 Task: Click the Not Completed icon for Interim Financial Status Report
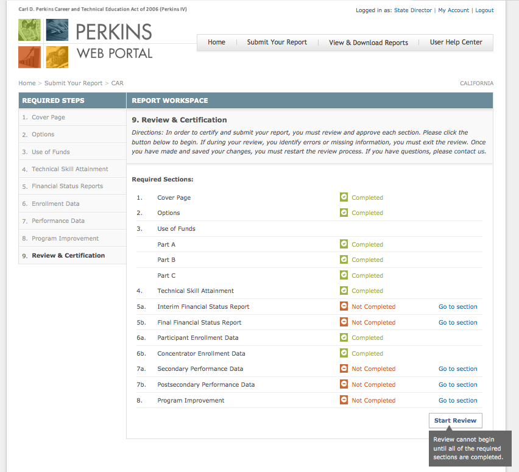pyautogui.click(x=344, y=306)
